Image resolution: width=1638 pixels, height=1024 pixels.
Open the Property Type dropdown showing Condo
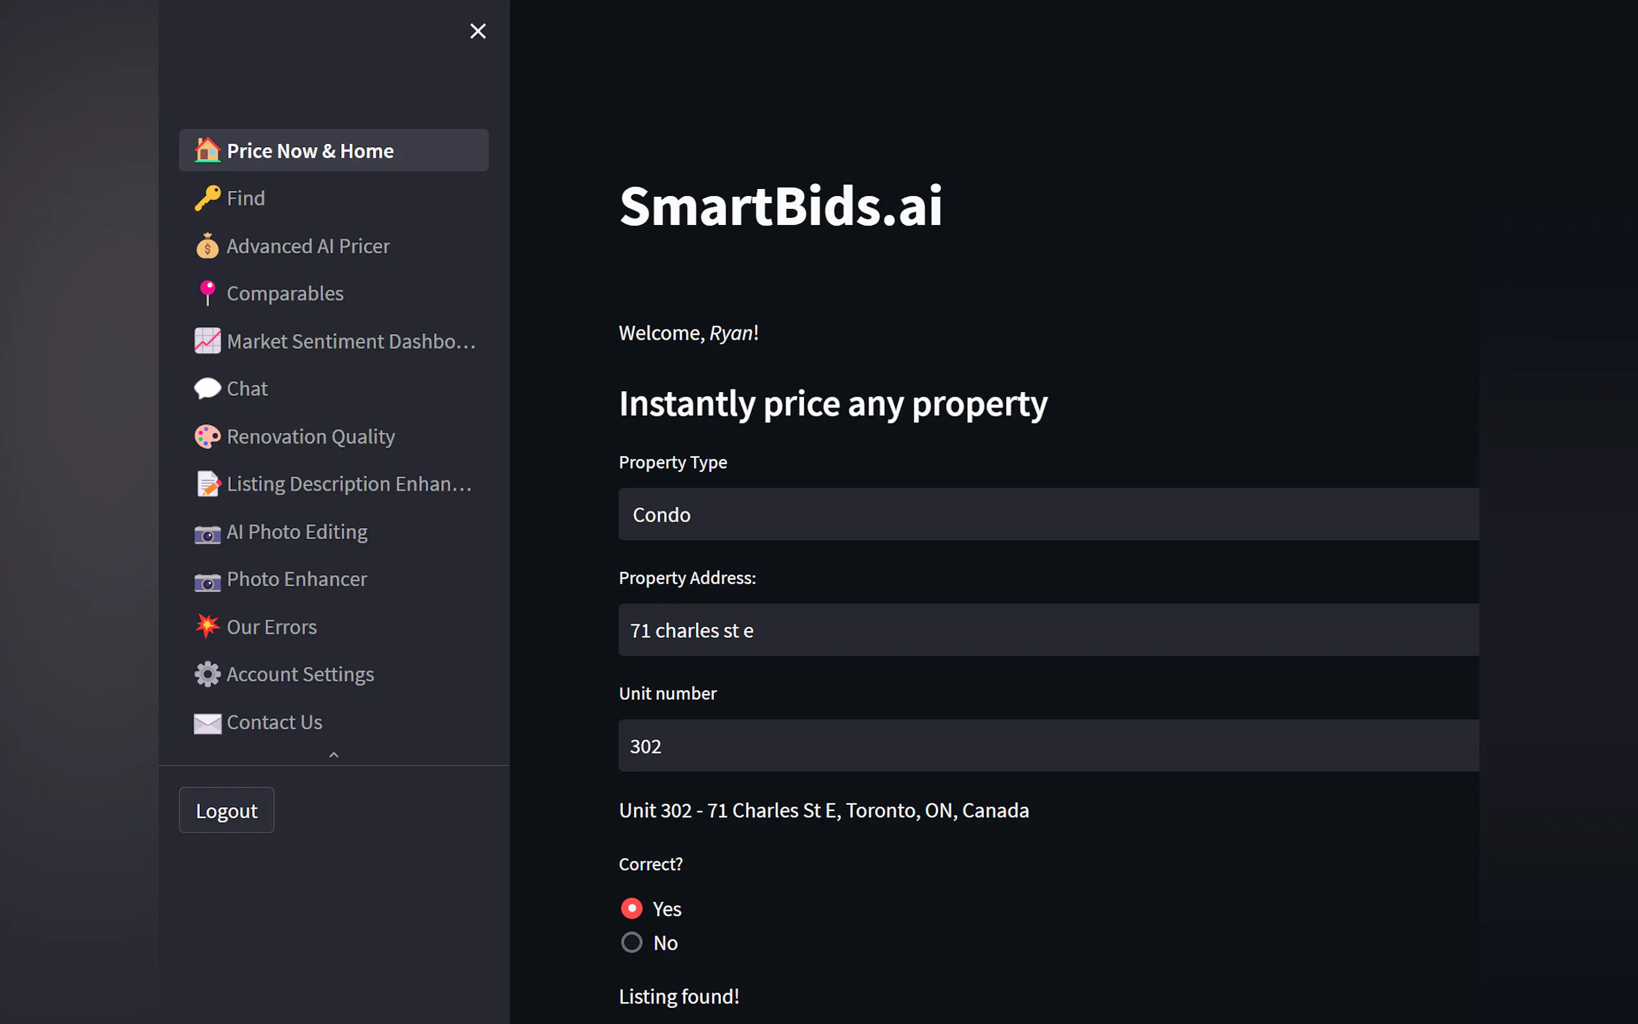(1048, 515)
